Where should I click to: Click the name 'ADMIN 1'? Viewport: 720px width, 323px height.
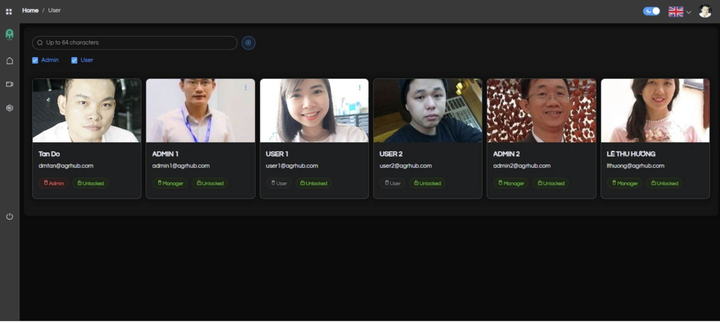click(x=165, y=154)
